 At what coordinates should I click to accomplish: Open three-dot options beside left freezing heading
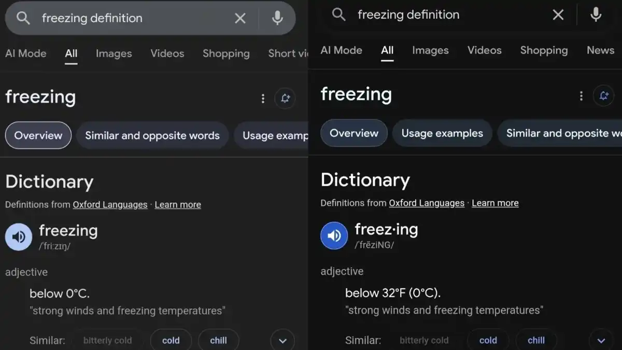point(263,98)
